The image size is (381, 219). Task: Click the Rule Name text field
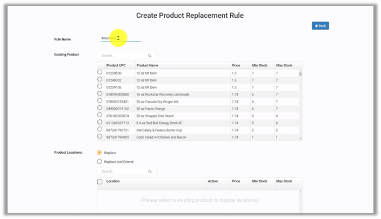tap(121, 38)
